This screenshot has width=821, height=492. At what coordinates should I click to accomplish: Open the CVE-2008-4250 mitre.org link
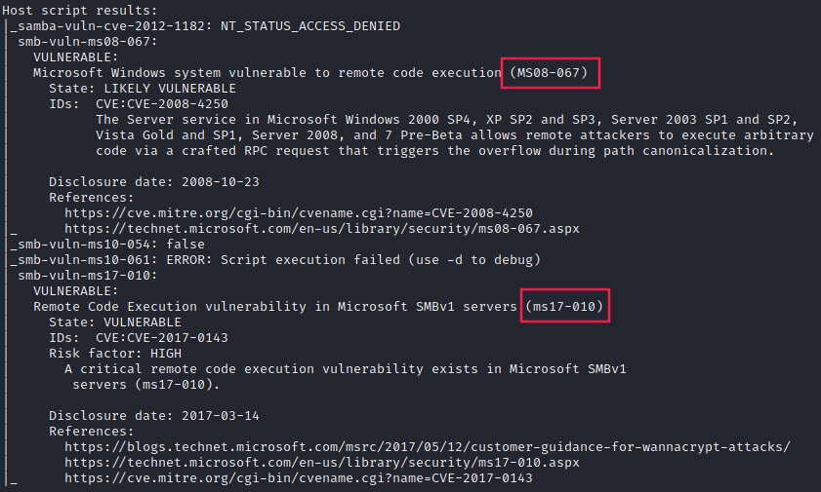pos(298,213)
